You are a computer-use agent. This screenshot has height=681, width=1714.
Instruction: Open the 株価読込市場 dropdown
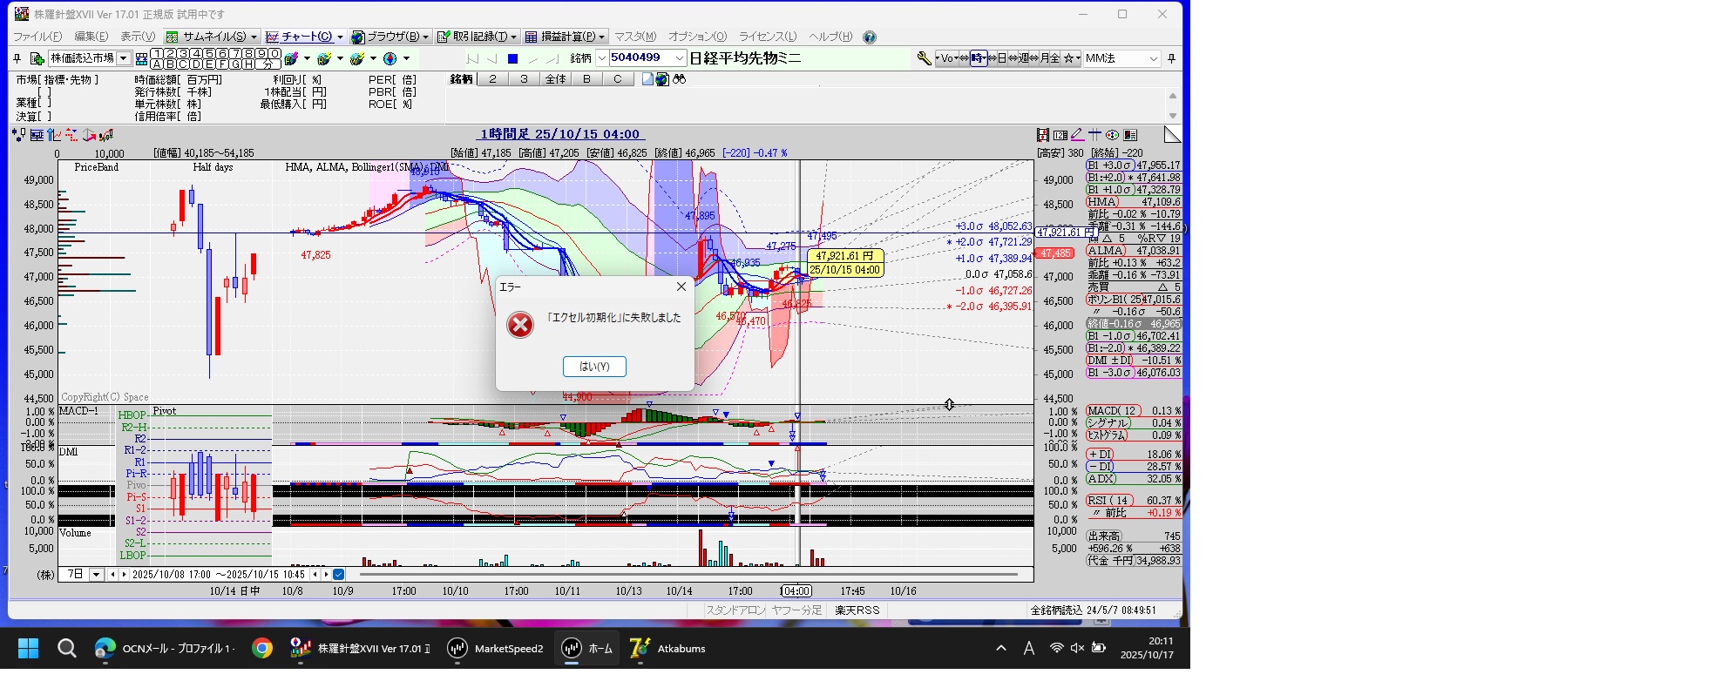click(x=124, y=58)
